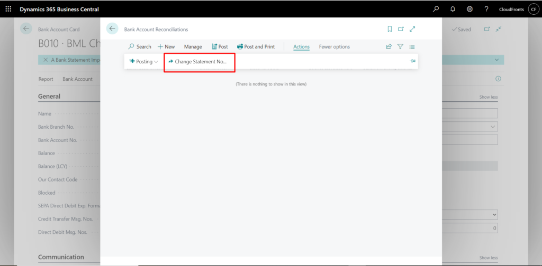Click Change Statement No... action
Image resolution: width=542 pixels, height=266 pixels.
(197, 62)
